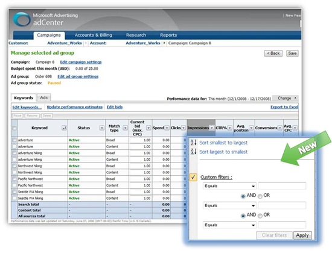Viewport: 332px width, 254px height.
Task: Open the Spend column dropdown
Action: (x=167, y=128)
